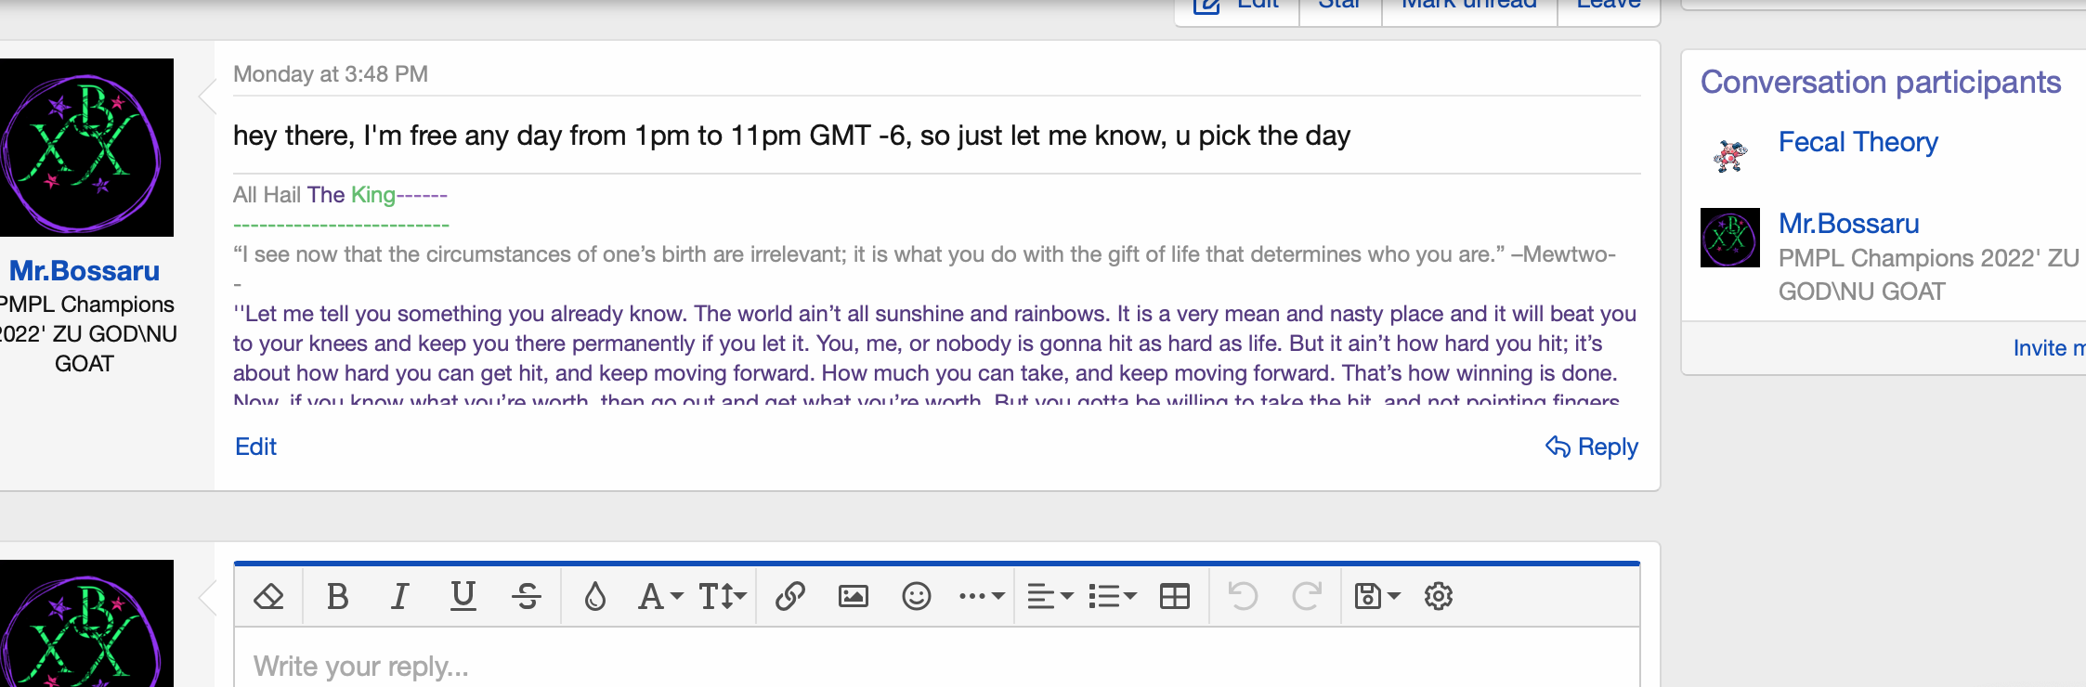Open Mr.Bossaru profile in participants panel

coord(1848,224)
